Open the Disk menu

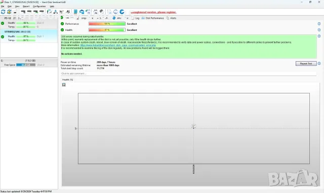(x=10, y=7)
